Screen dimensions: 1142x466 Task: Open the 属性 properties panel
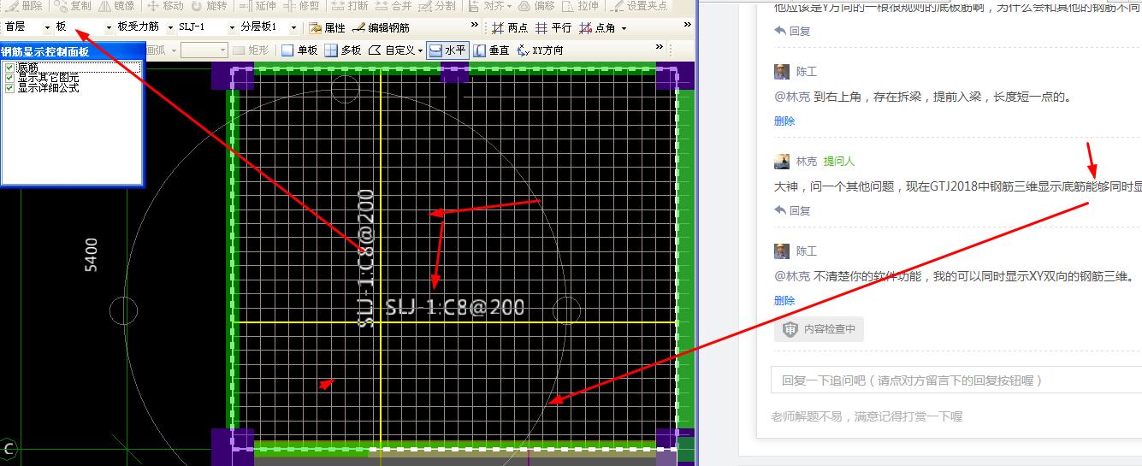coord(327,27)
